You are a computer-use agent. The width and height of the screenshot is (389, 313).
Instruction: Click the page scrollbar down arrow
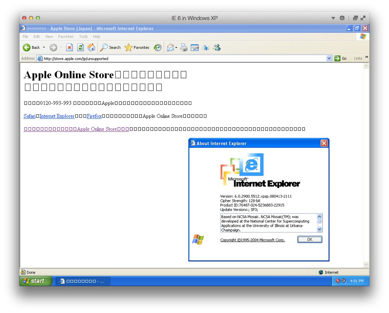366,264
